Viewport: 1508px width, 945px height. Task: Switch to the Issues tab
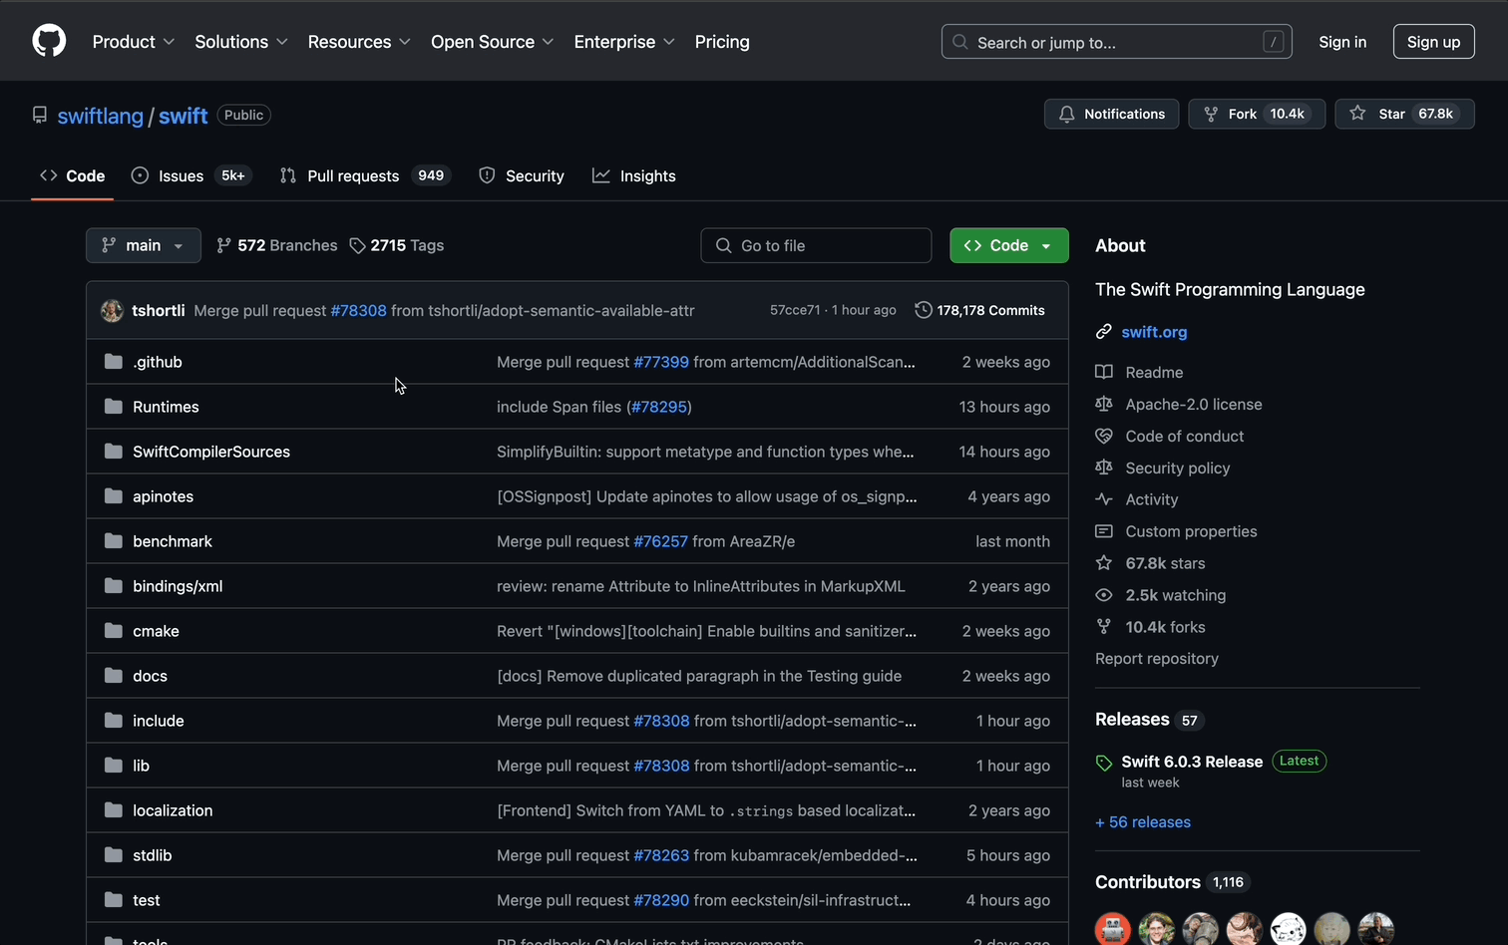[x=191, y=175]
